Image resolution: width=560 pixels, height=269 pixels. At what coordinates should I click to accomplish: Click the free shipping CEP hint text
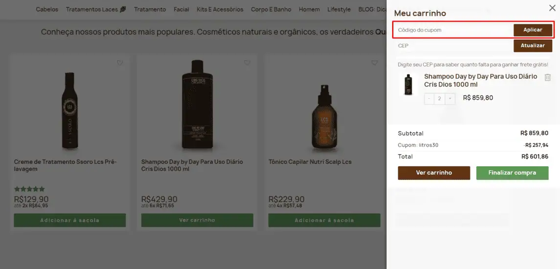click(473, 65)
